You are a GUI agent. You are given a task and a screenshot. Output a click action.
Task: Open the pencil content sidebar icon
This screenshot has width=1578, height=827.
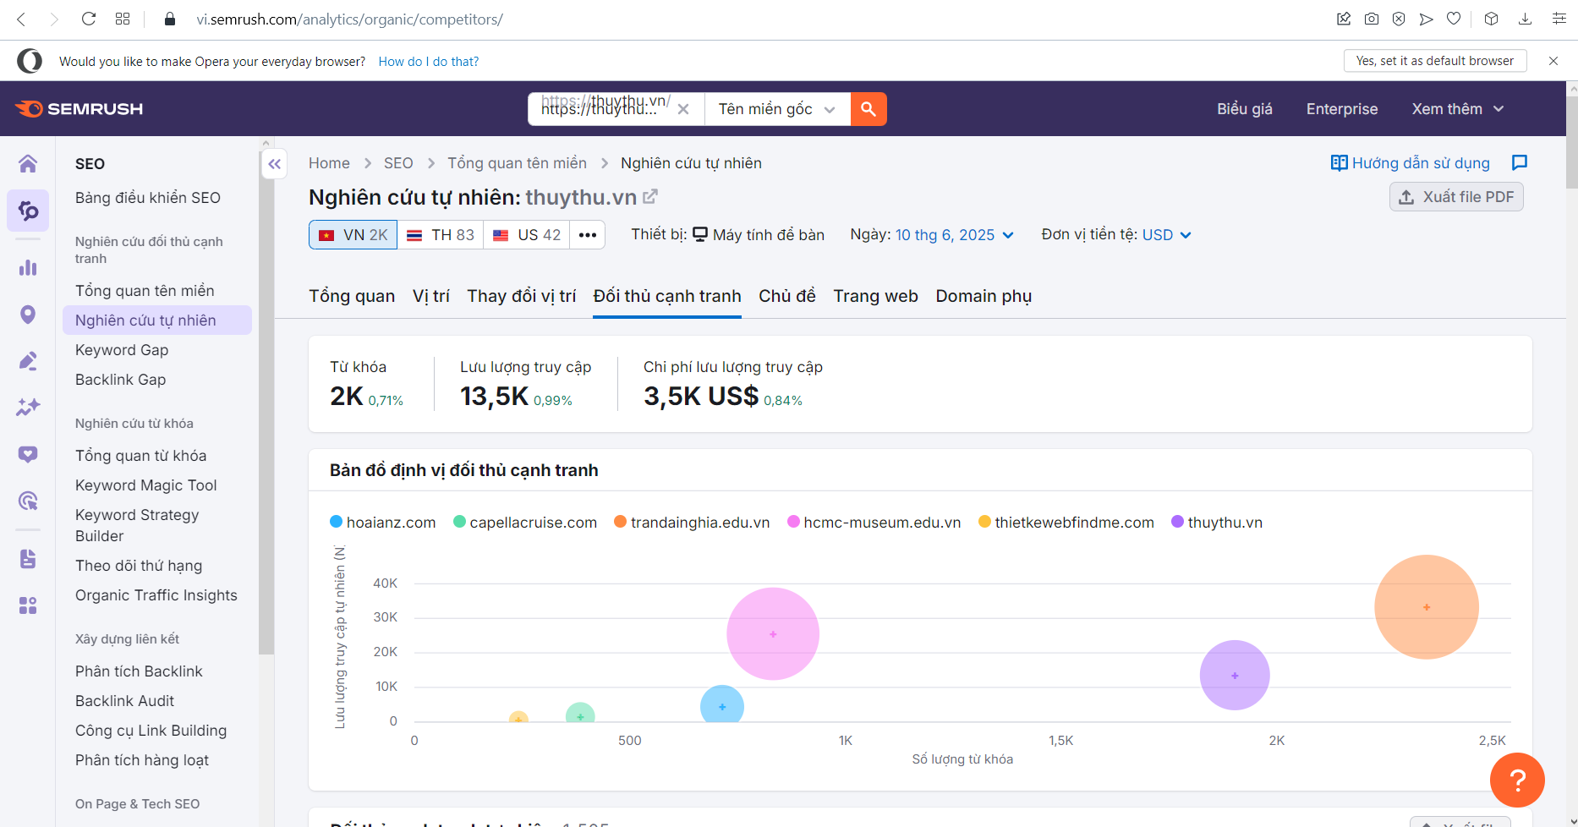[28, 361]
